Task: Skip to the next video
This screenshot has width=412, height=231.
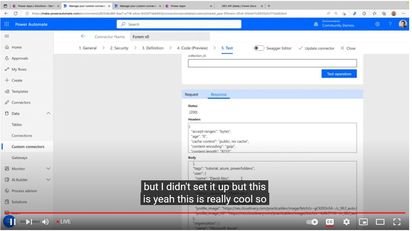Action: click(x=29, y=222)
